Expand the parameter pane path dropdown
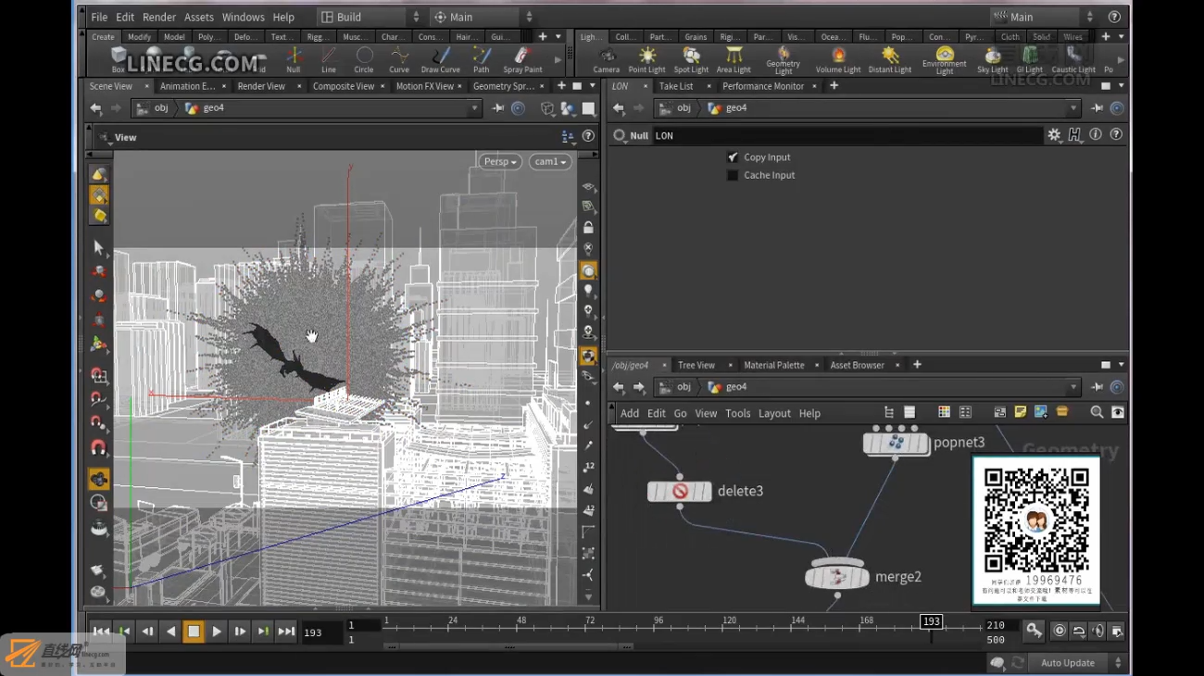This screenshot has width=1204, height=676. (x=1073, y=108)
